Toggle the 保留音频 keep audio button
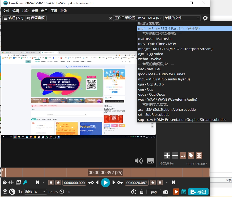Screen dimensions: 232x197 [x=36, y=18]
